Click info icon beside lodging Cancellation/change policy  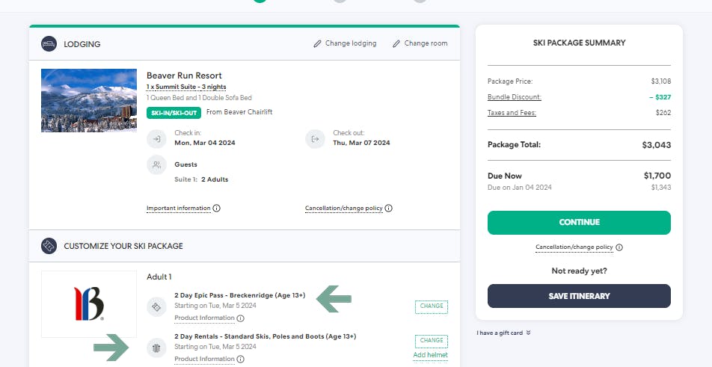click(389, 209)
